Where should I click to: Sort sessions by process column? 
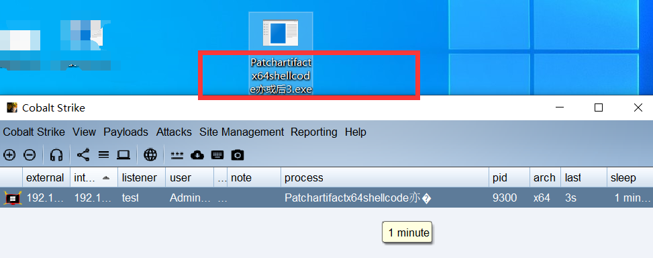385,177
